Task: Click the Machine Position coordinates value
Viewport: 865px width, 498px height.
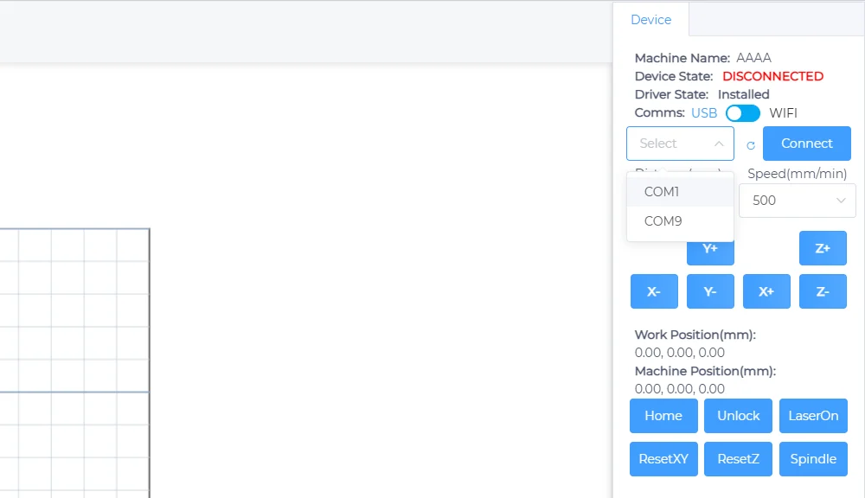Action: (x=680, y=389)
